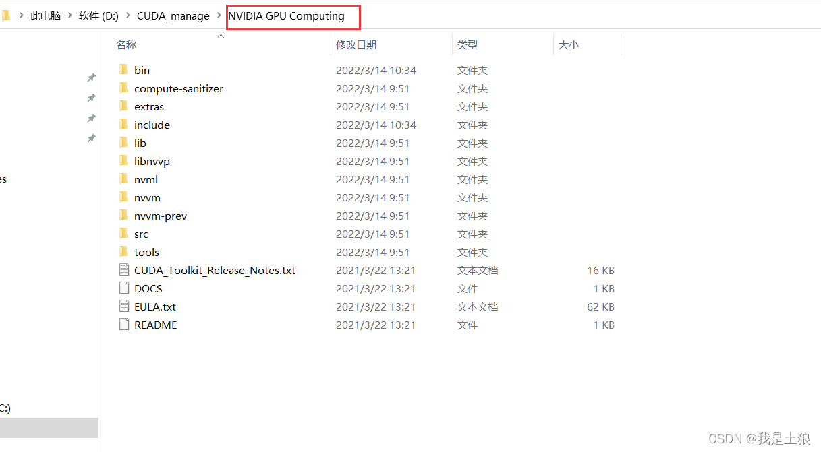Select the DOCS file name
This screenshot has height=452, width=821.
point(148,288)
